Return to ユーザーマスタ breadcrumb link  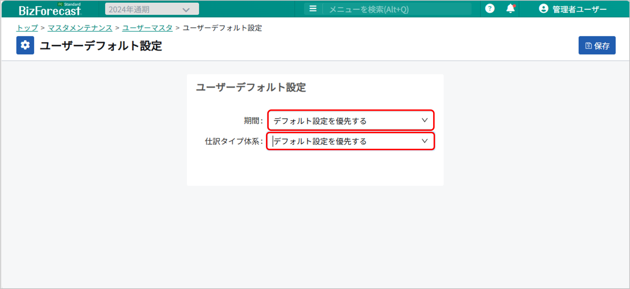point(147,28)
